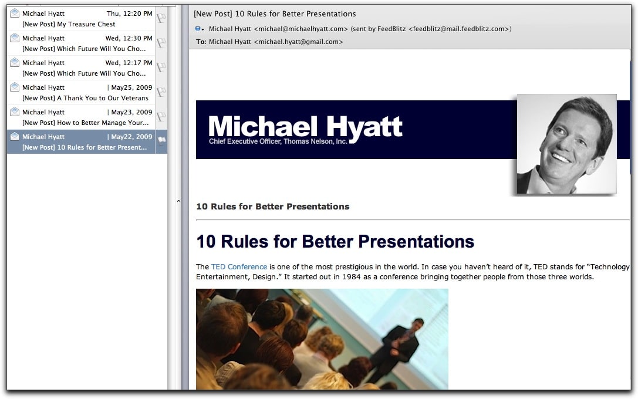Image resolution: width=638 pixels, height=399 pixels.
Task: Toggle flag on Wed 12:17 PM message
Action: (x=161, y=67)
